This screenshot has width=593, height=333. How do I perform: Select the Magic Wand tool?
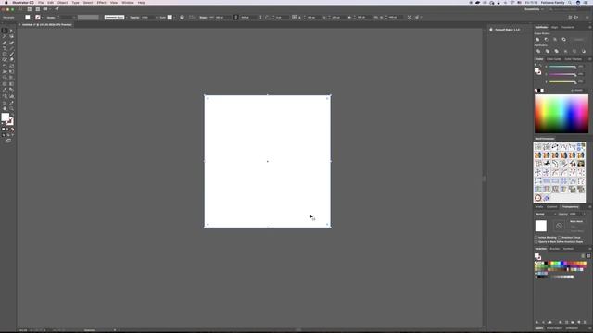[x=5, y=37]
